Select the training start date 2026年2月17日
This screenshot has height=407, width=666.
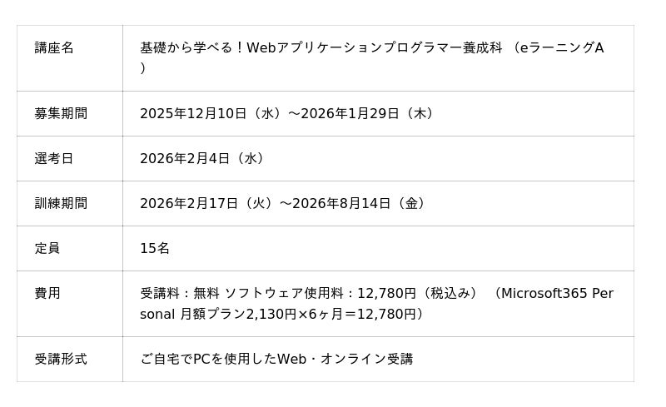tap(189, 203)
